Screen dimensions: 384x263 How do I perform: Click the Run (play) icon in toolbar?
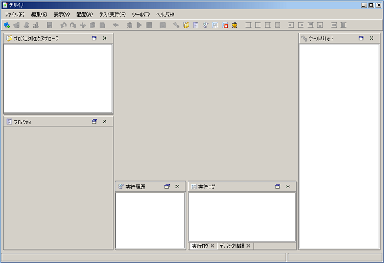click(x=139, y=25)
